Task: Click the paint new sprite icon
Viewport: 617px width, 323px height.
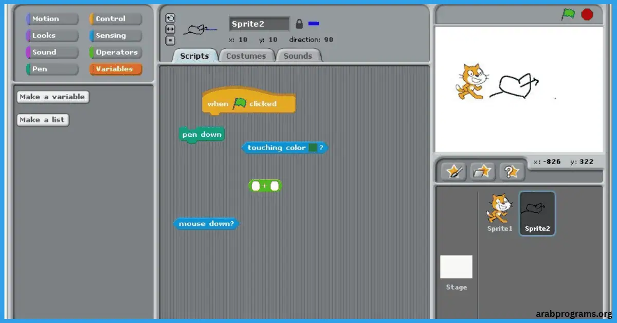Action: pyautogui.click(x=453, y=172)
